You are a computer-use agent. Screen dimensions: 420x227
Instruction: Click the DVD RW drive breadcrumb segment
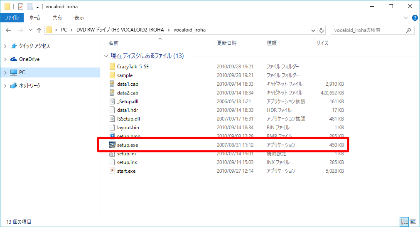point(120,30)
